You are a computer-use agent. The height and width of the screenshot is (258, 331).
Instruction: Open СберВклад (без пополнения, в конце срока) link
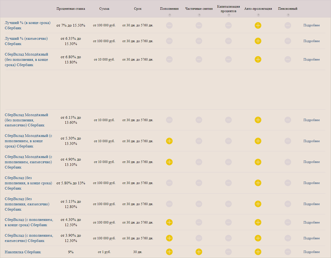click(x=28, y=183)
